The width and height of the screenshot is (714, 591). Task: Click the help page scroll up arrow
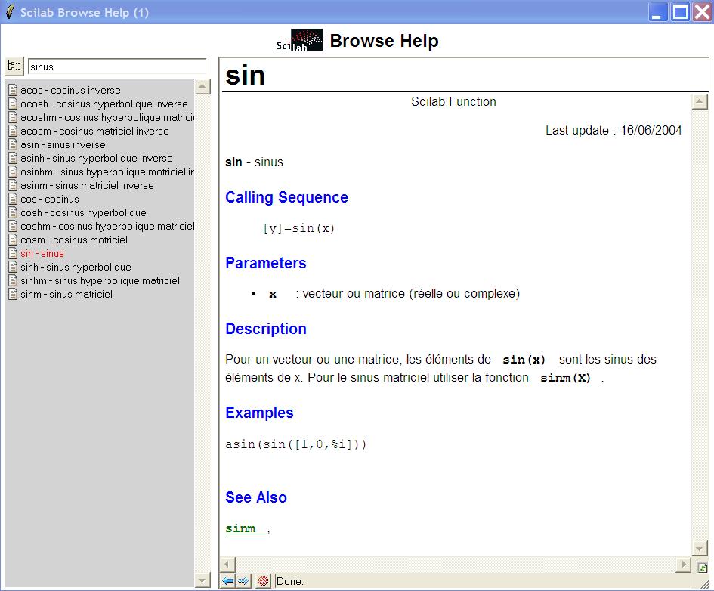coord(700,101)
